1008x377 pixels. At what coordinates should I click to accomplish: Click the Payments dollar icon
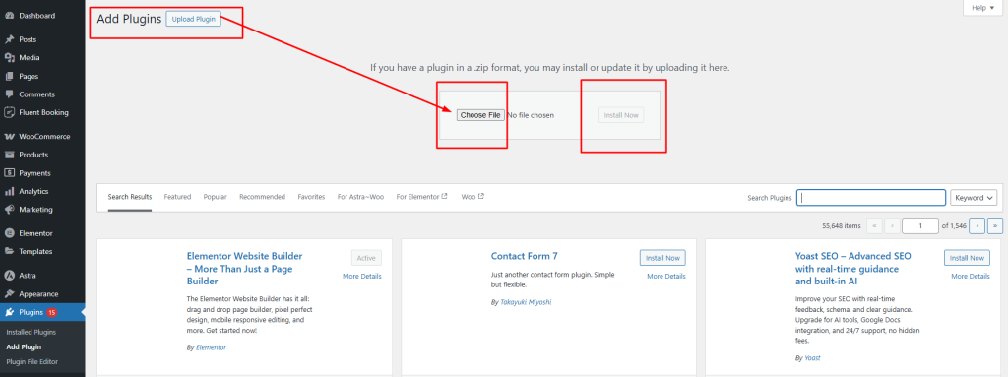pyautogui.click(x=10, y=173)
